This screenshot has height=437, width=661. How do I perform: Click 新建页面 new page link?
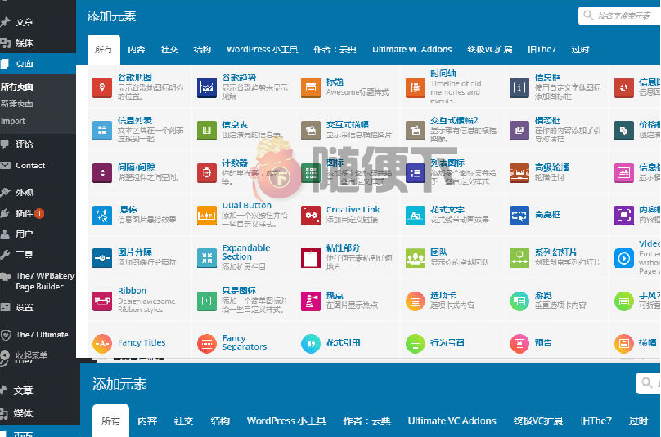(x=17, y=104)
